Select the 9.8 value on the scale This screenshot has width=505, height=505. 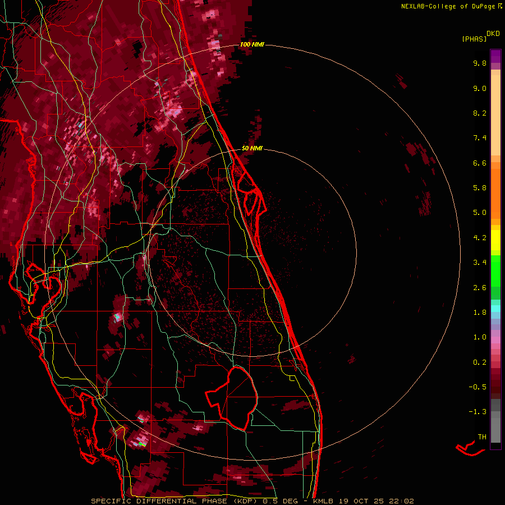(480, 63)
